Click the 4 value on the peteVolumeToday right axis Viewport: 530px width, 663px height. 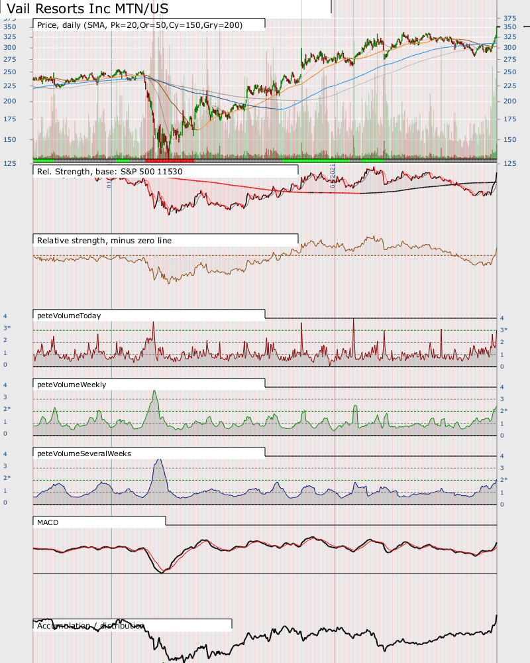(x=502, y=318)
